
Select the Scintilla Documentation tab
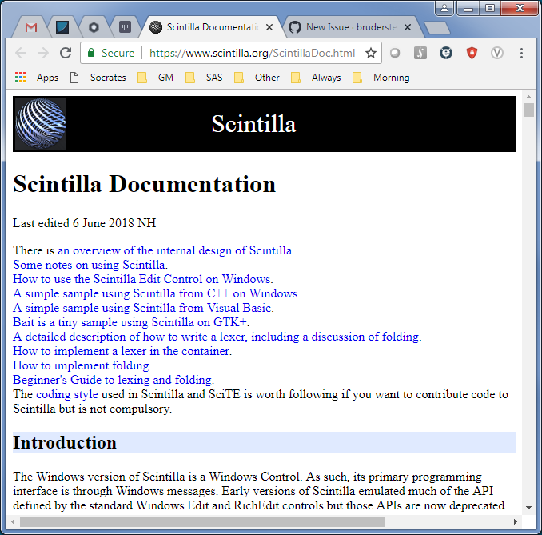point(212,27)
